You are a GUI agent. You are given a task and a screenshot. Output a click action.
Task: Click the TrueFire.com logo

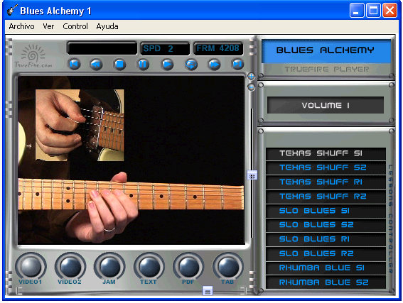pos(33,57)
